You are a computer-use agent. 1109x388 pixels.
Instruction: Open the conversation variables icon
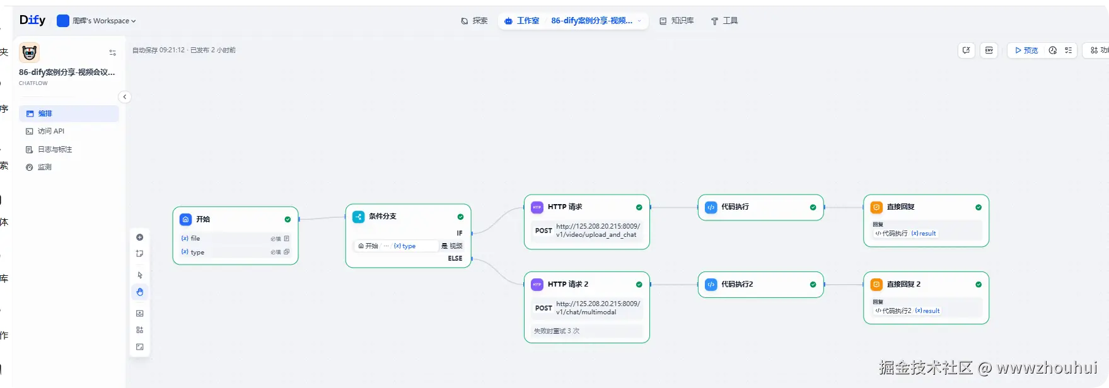(966, 50)
